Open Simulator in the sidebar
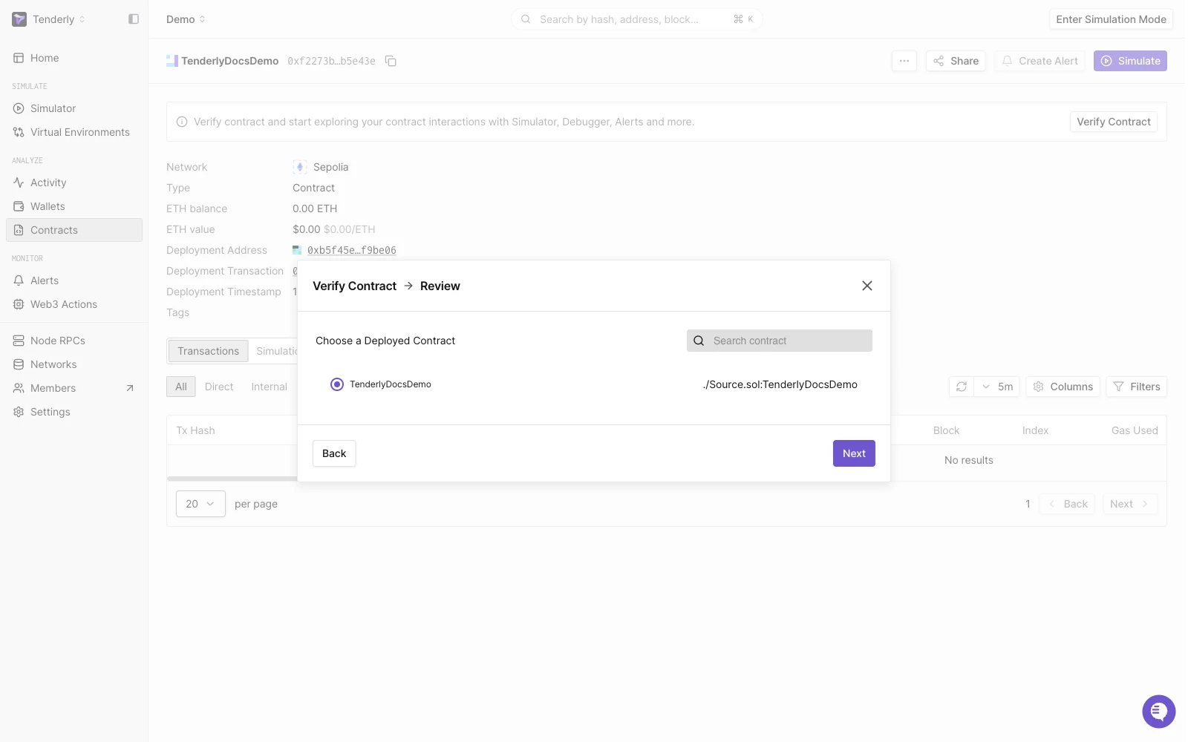This screenshot has height=742, width=1188. (74, 108)
